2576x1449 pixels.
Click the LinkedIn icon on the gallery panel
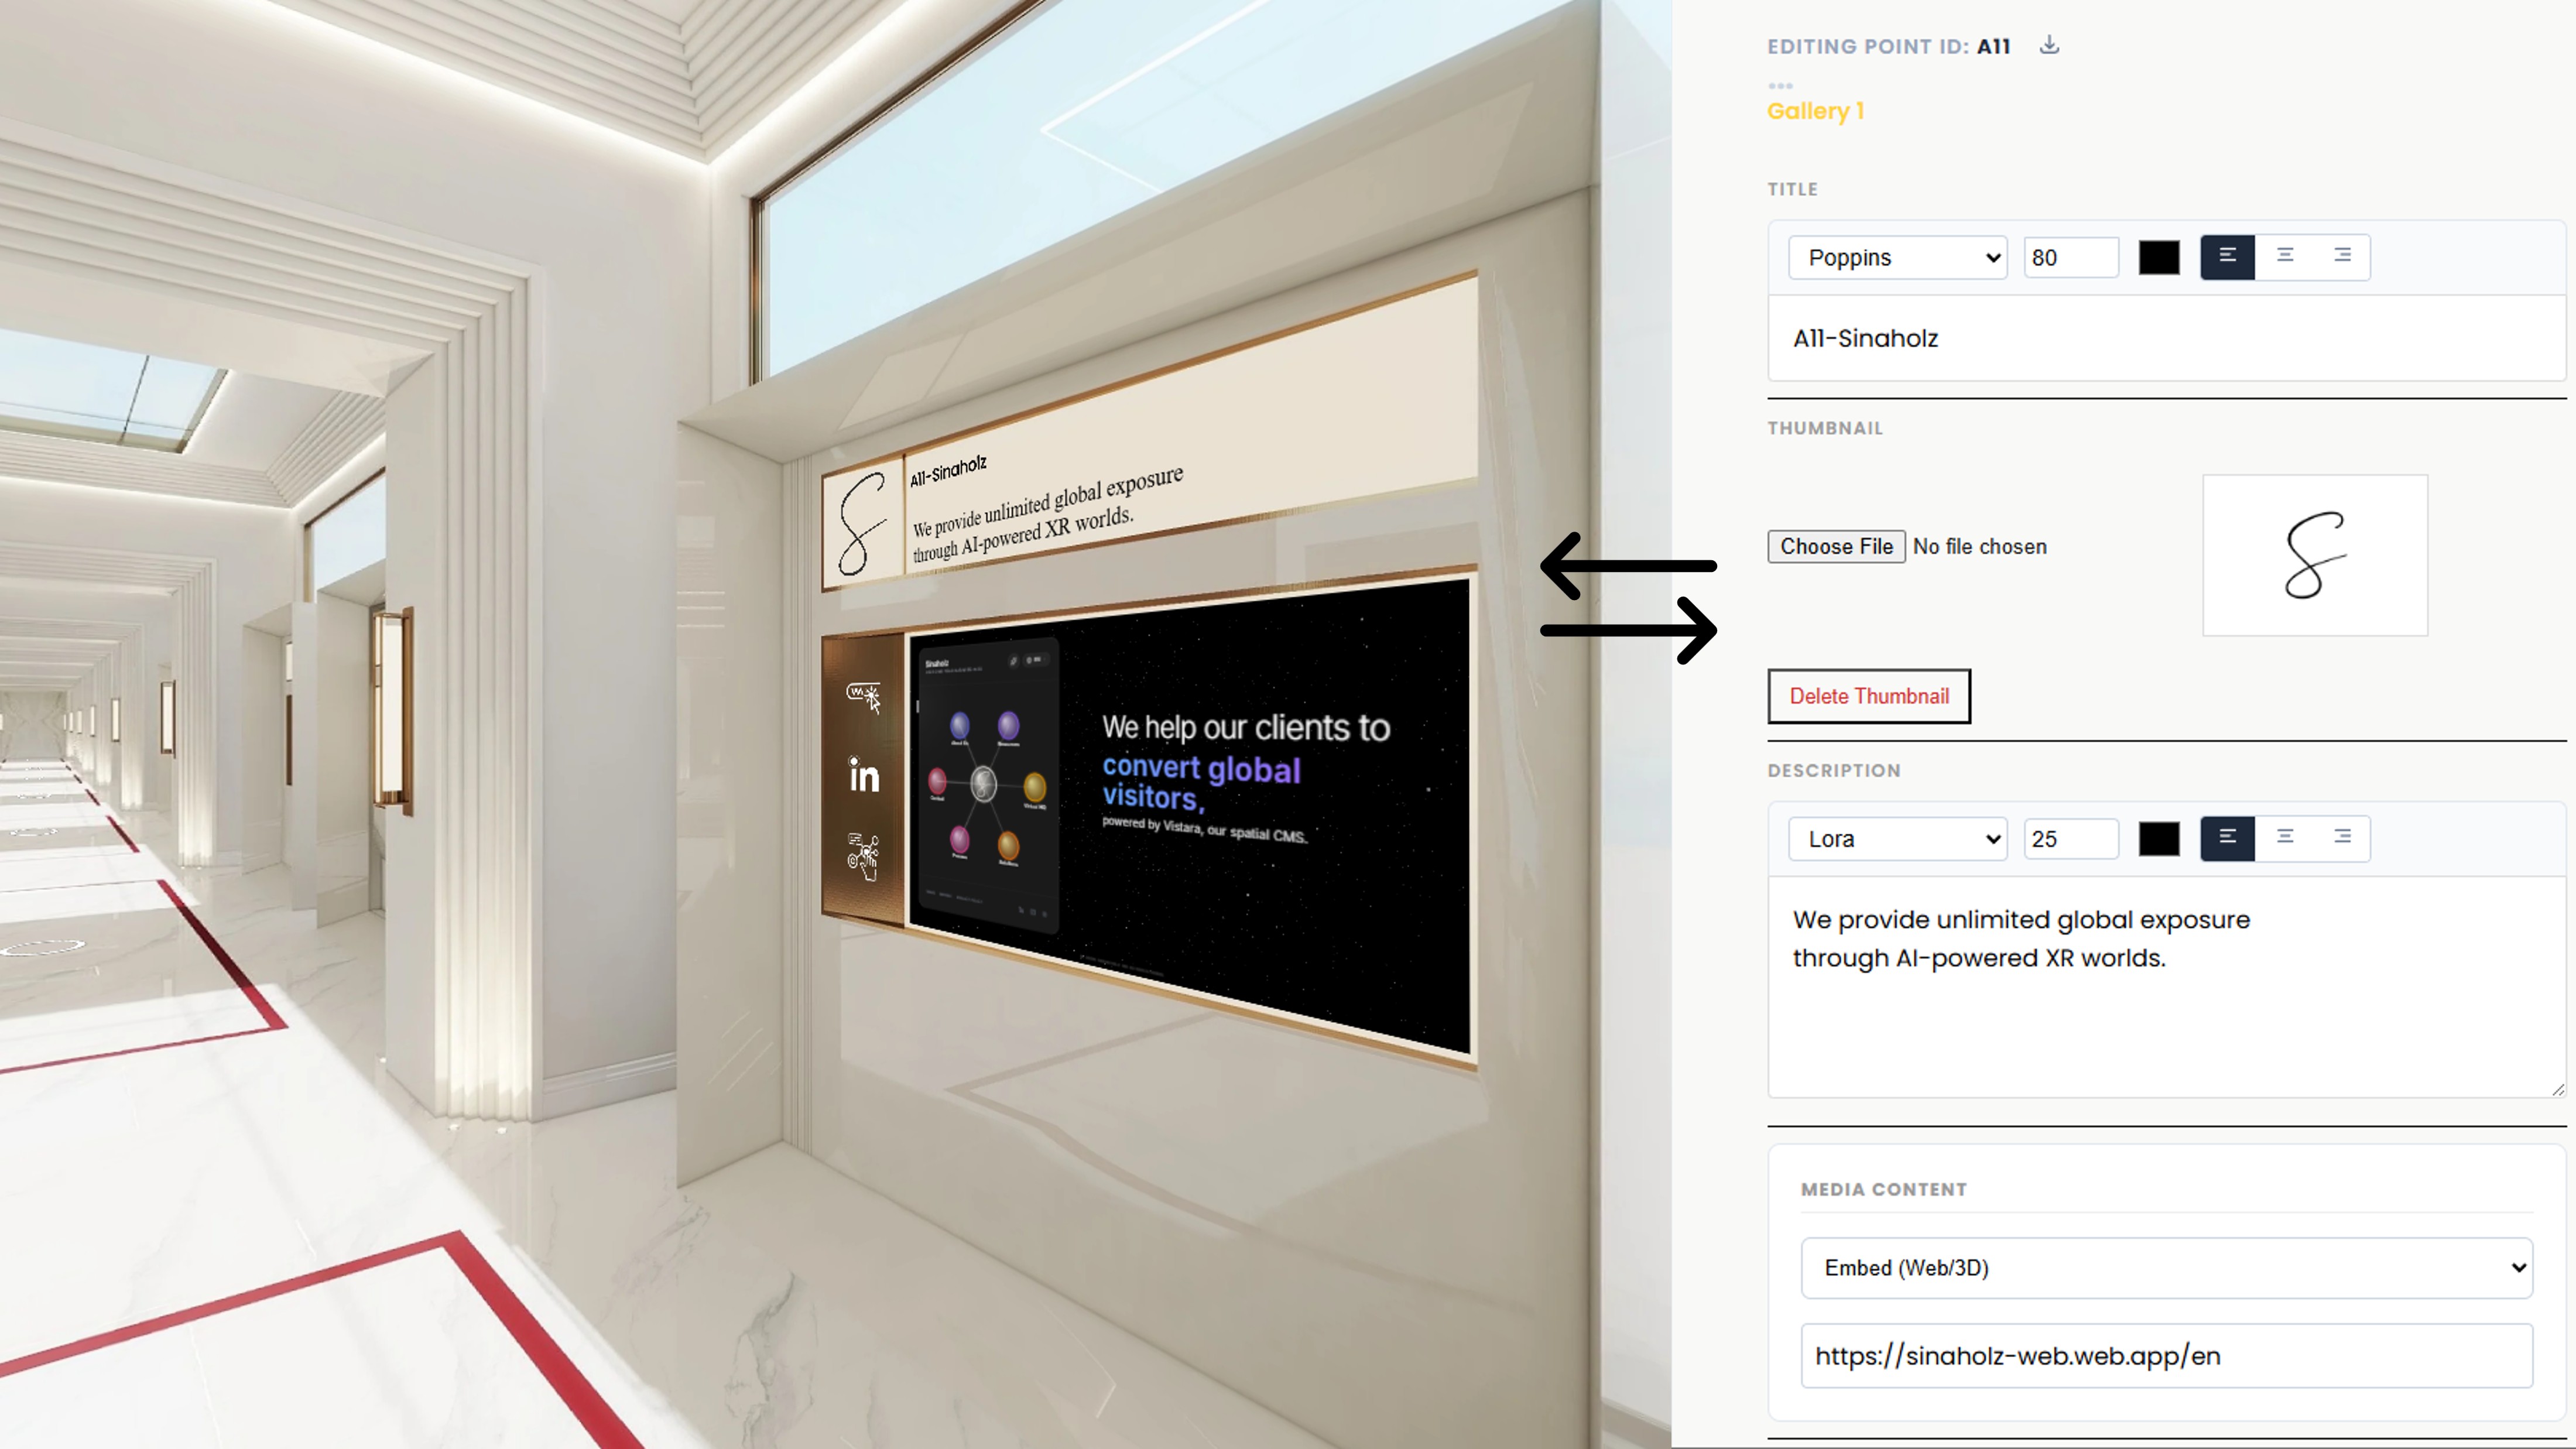(x=864, y=775)
